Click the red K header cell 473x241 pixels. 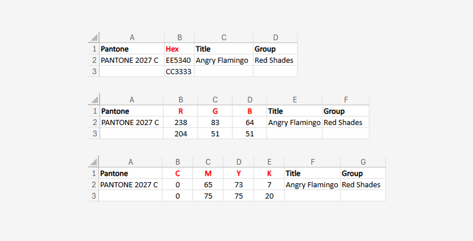(x=269, y=173)
